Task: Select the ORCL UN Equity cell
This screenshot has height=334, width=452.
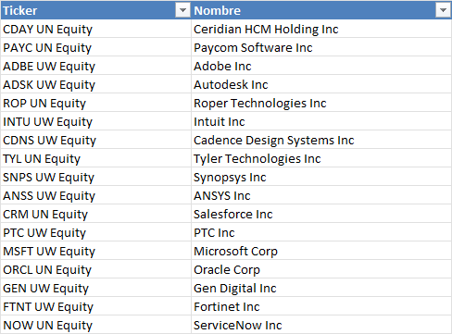Action: tap(95, 269)
